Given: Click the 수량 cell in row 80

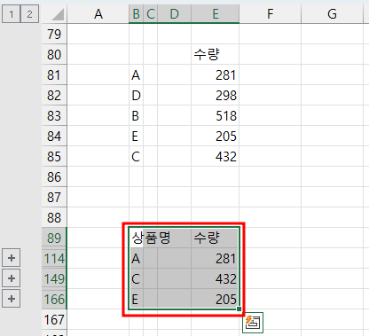Looking at the screenshot, I should click(216, 54).
